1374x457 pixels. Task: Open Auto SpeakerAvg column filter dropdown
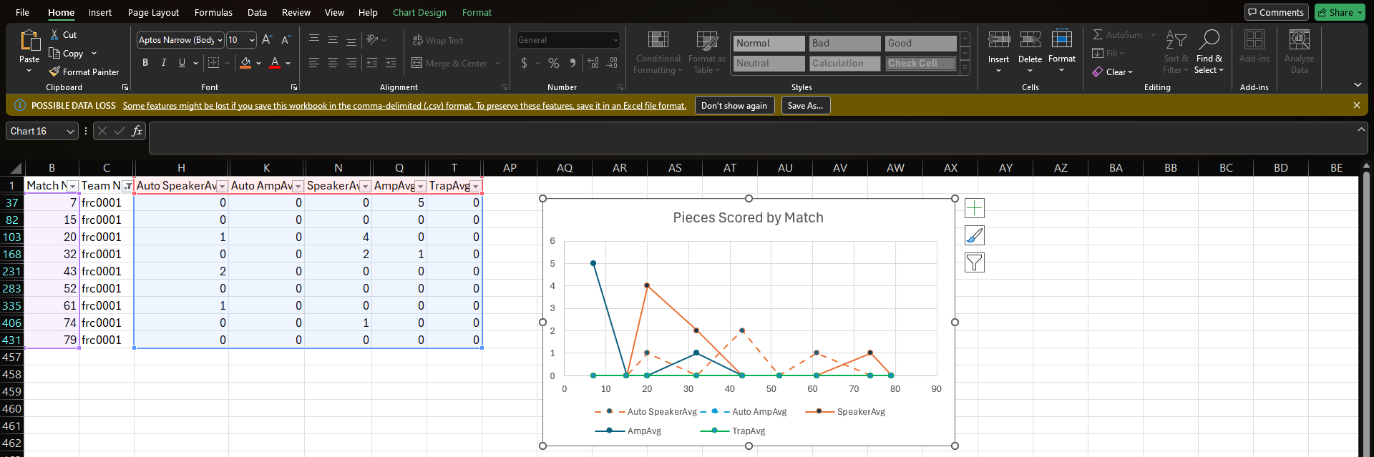point(222,186)
